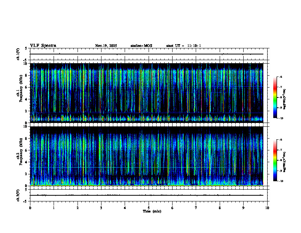Click the ch.2 colorbar gradient
Viewport: 301px width, 233px height.
[x=275, y=160]
